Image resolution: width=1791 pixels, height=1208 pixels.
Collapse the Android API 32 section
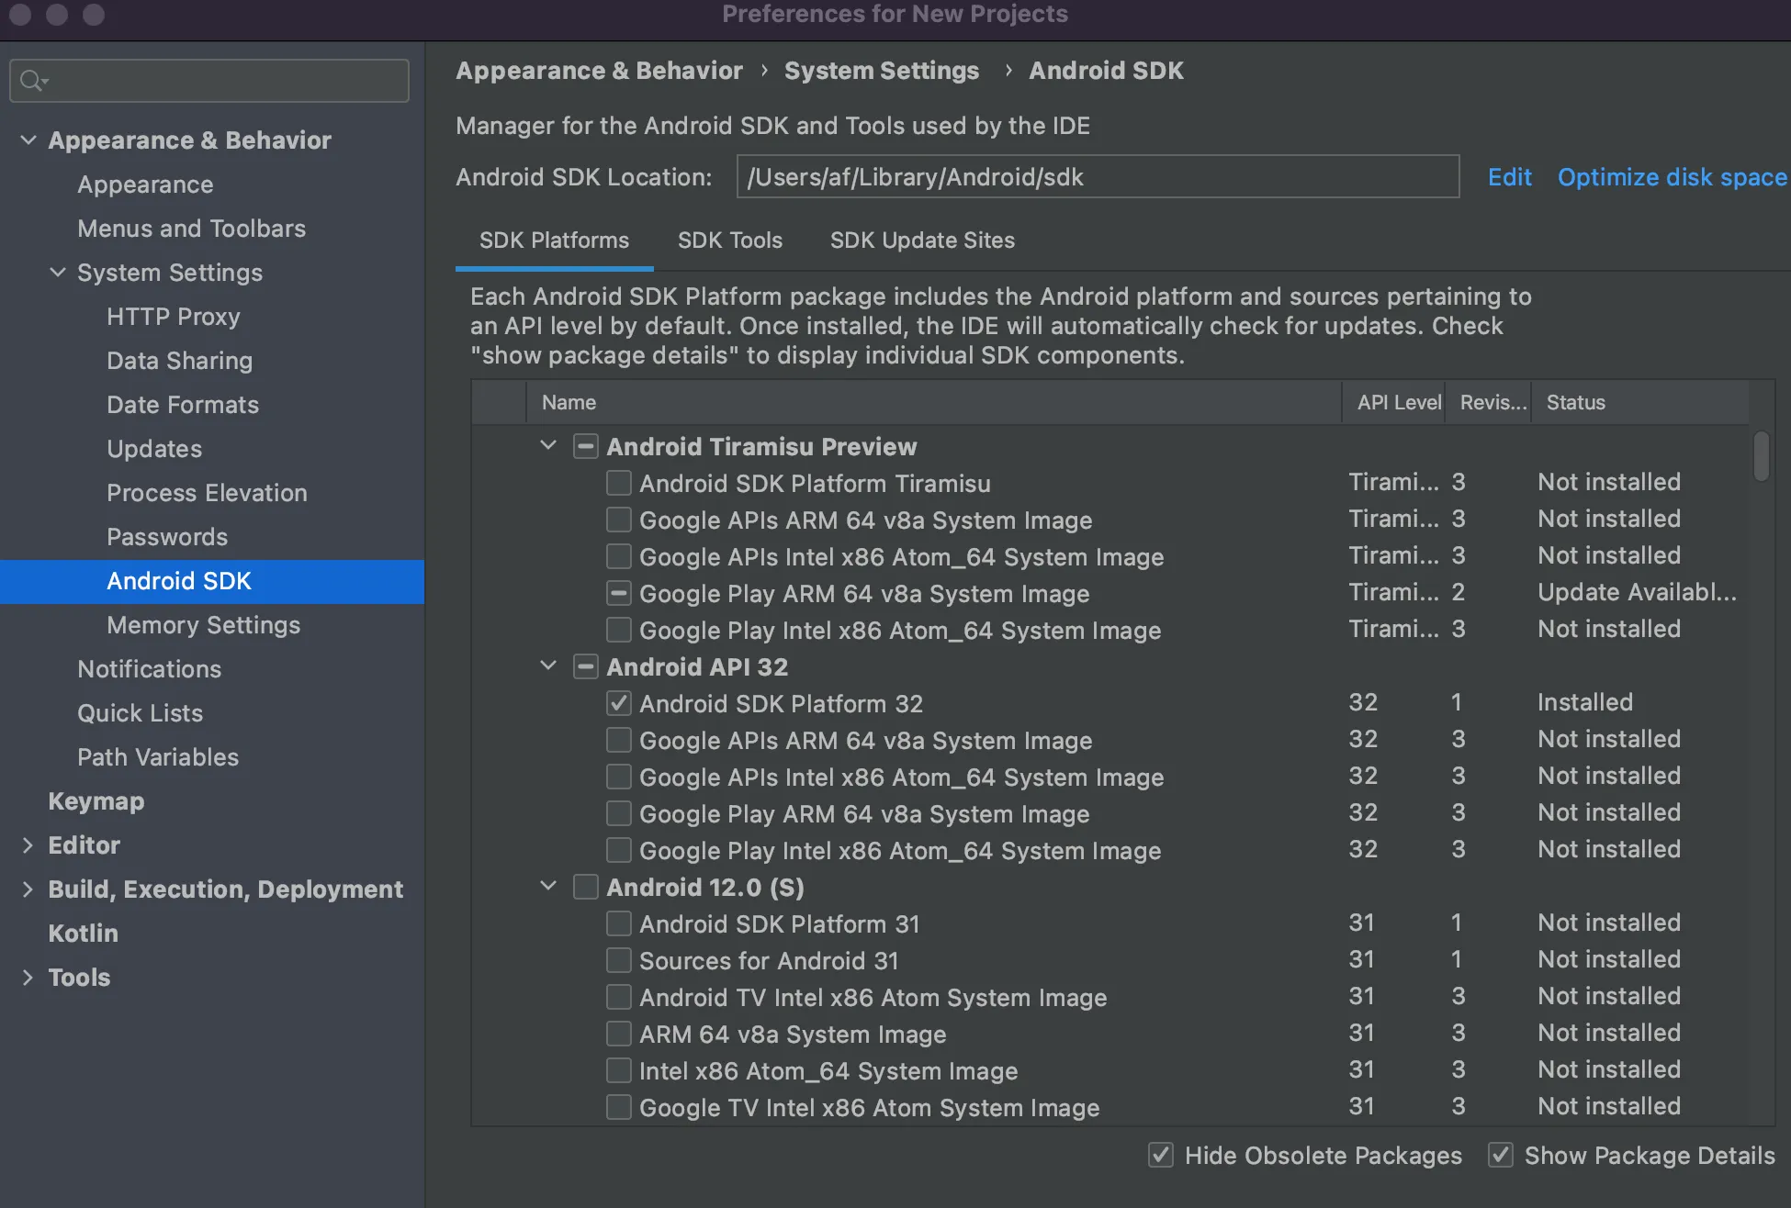[x=547, y=666]
